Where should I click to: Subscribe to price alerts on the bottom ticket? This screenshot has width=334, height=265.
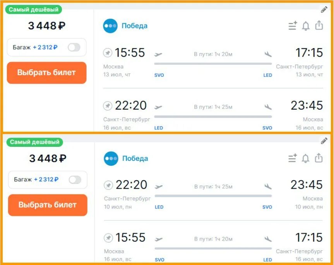pyautogui.click(x=306, y=158)
